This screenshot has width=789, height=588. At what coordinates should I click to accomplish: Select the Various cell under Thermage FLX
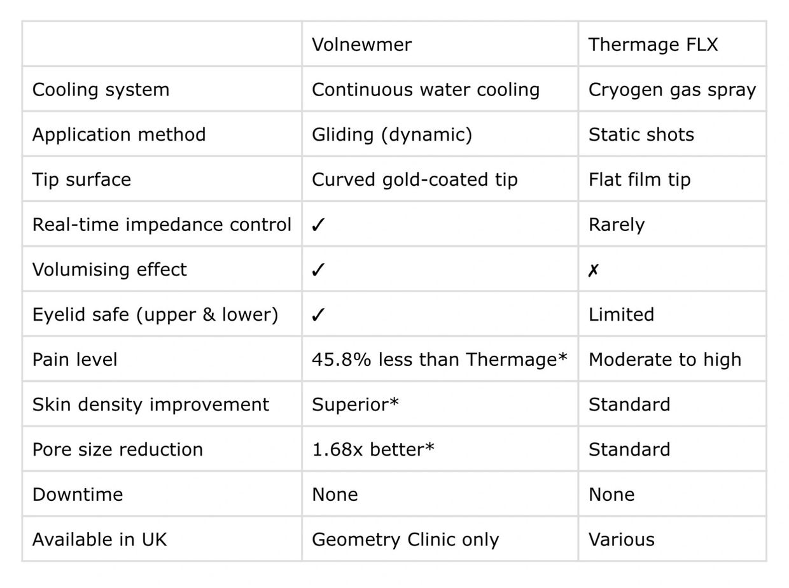click(x=621, y=540)
